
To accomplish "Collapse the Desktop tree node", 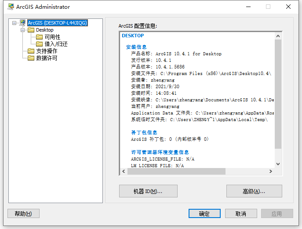I will [23, 30].
